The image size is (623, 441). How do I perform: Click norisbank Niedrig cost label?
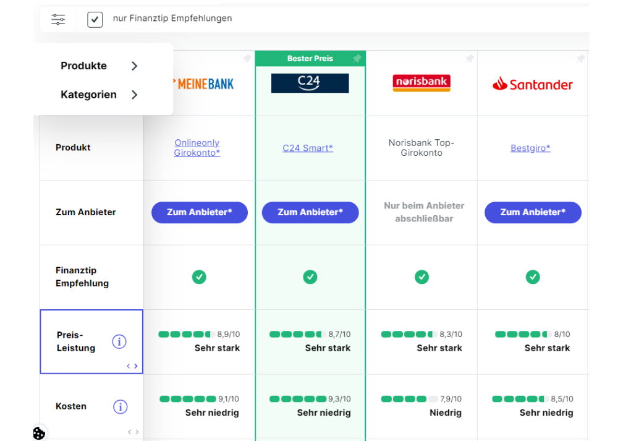[446, 413]
